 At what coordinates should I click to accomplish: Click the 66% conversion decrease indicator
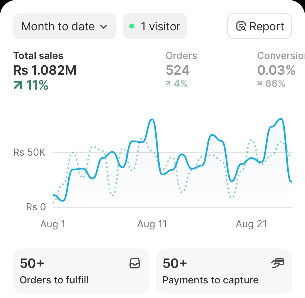[271, 83]
